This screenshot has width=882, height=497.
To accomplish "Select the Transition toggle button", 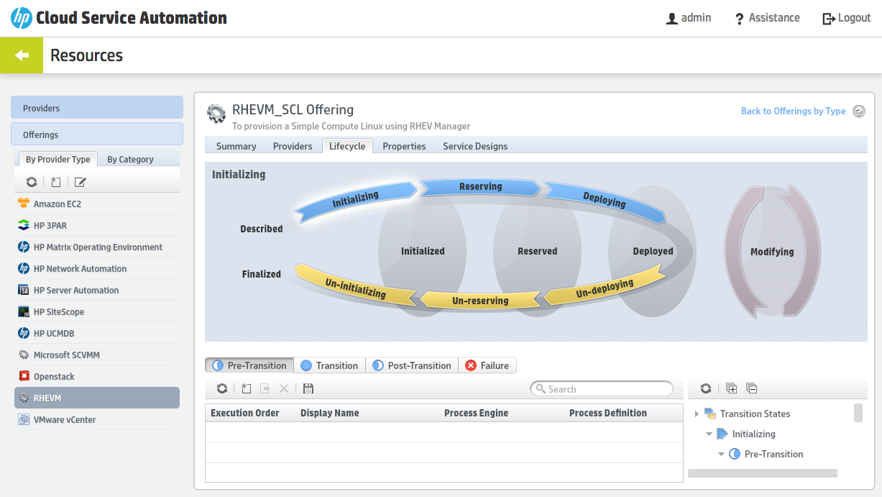I will (x=330, y=365).
